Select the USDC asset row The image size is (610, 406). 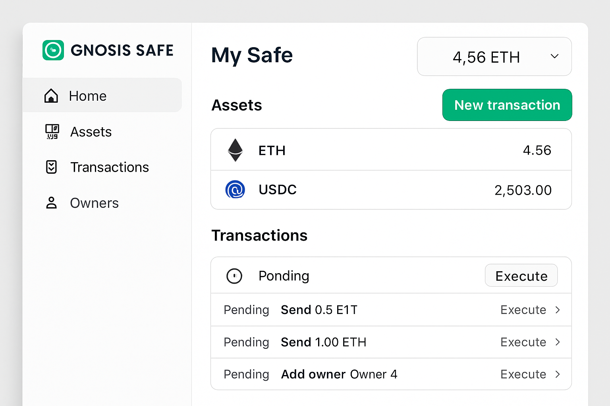(x=391, y=190)
